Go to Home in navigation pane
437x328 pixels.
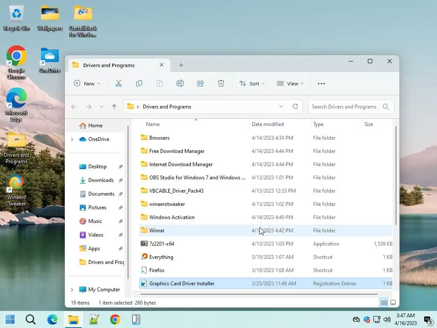[95, 126]
